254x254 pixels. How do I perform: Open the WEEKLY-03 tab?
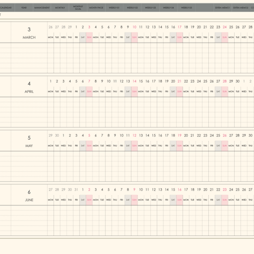point(150,8)
